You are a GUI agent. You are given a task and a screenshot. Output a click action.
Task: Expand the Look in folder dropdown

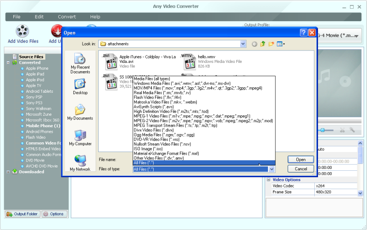(243, 44)
